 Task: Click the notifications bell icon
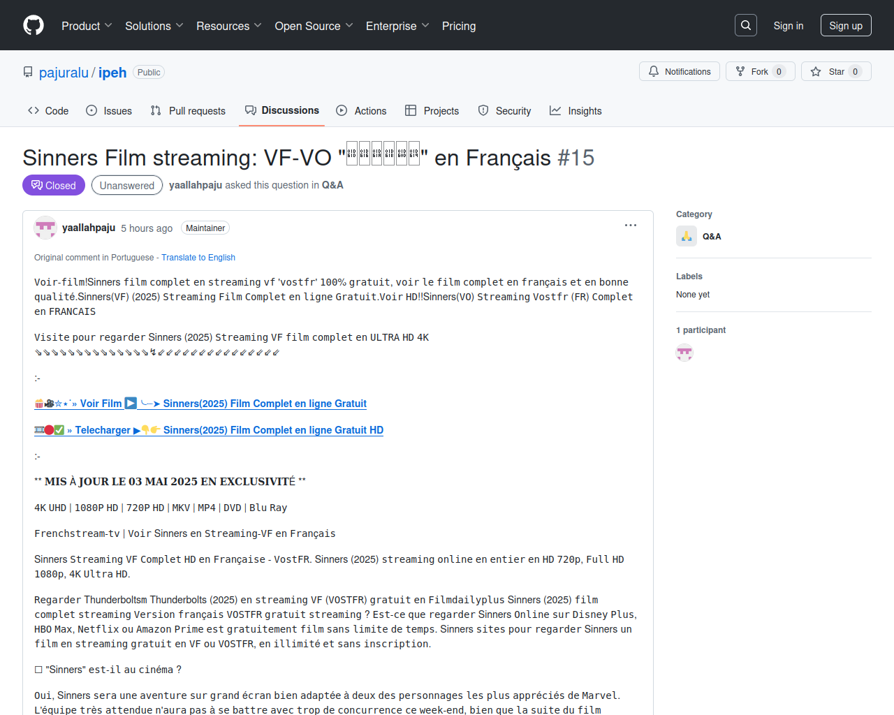(654, 71)
